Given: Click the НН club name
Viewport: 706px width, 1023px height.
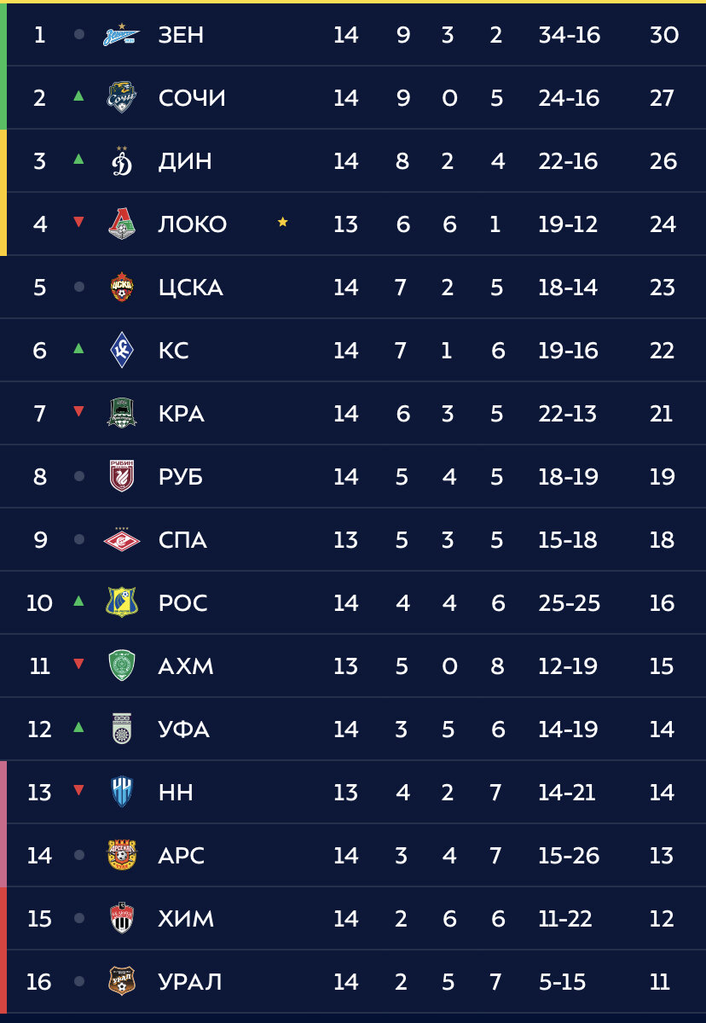Looking at the screenshot, I should tap(176, 793).
